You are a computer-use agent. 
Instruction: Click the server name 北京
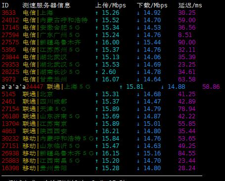pyautogui.click(x=46, y=94)
